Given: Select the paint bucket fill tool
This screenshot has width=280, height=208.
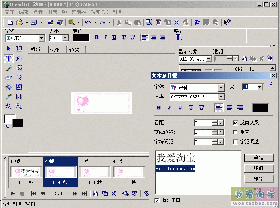Looking at the screenshot, I should pos(8,87).
